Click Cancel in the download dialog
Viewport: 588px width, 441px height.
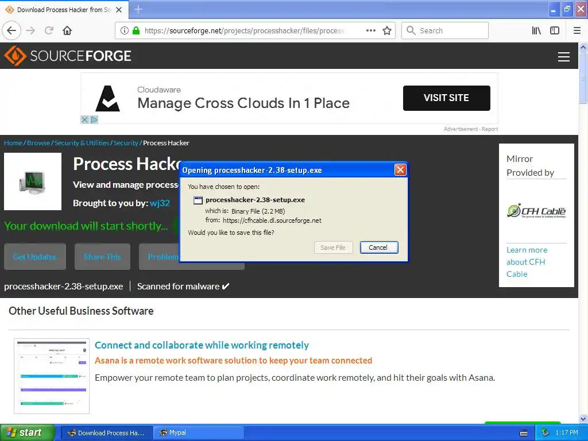tap(379, 247)
